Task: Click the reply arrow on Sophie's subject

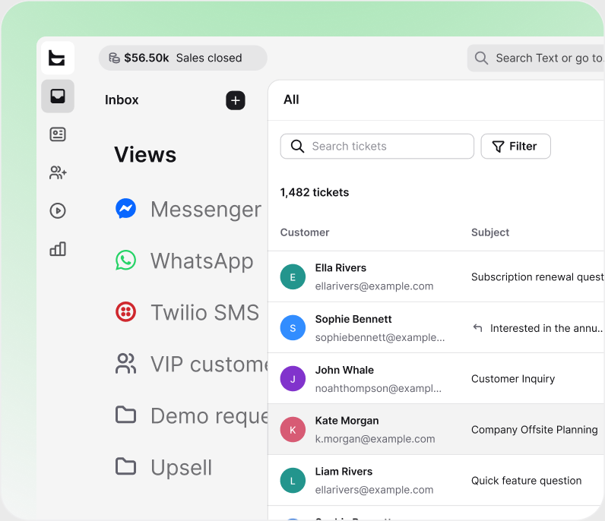Action: pos(477,328)
